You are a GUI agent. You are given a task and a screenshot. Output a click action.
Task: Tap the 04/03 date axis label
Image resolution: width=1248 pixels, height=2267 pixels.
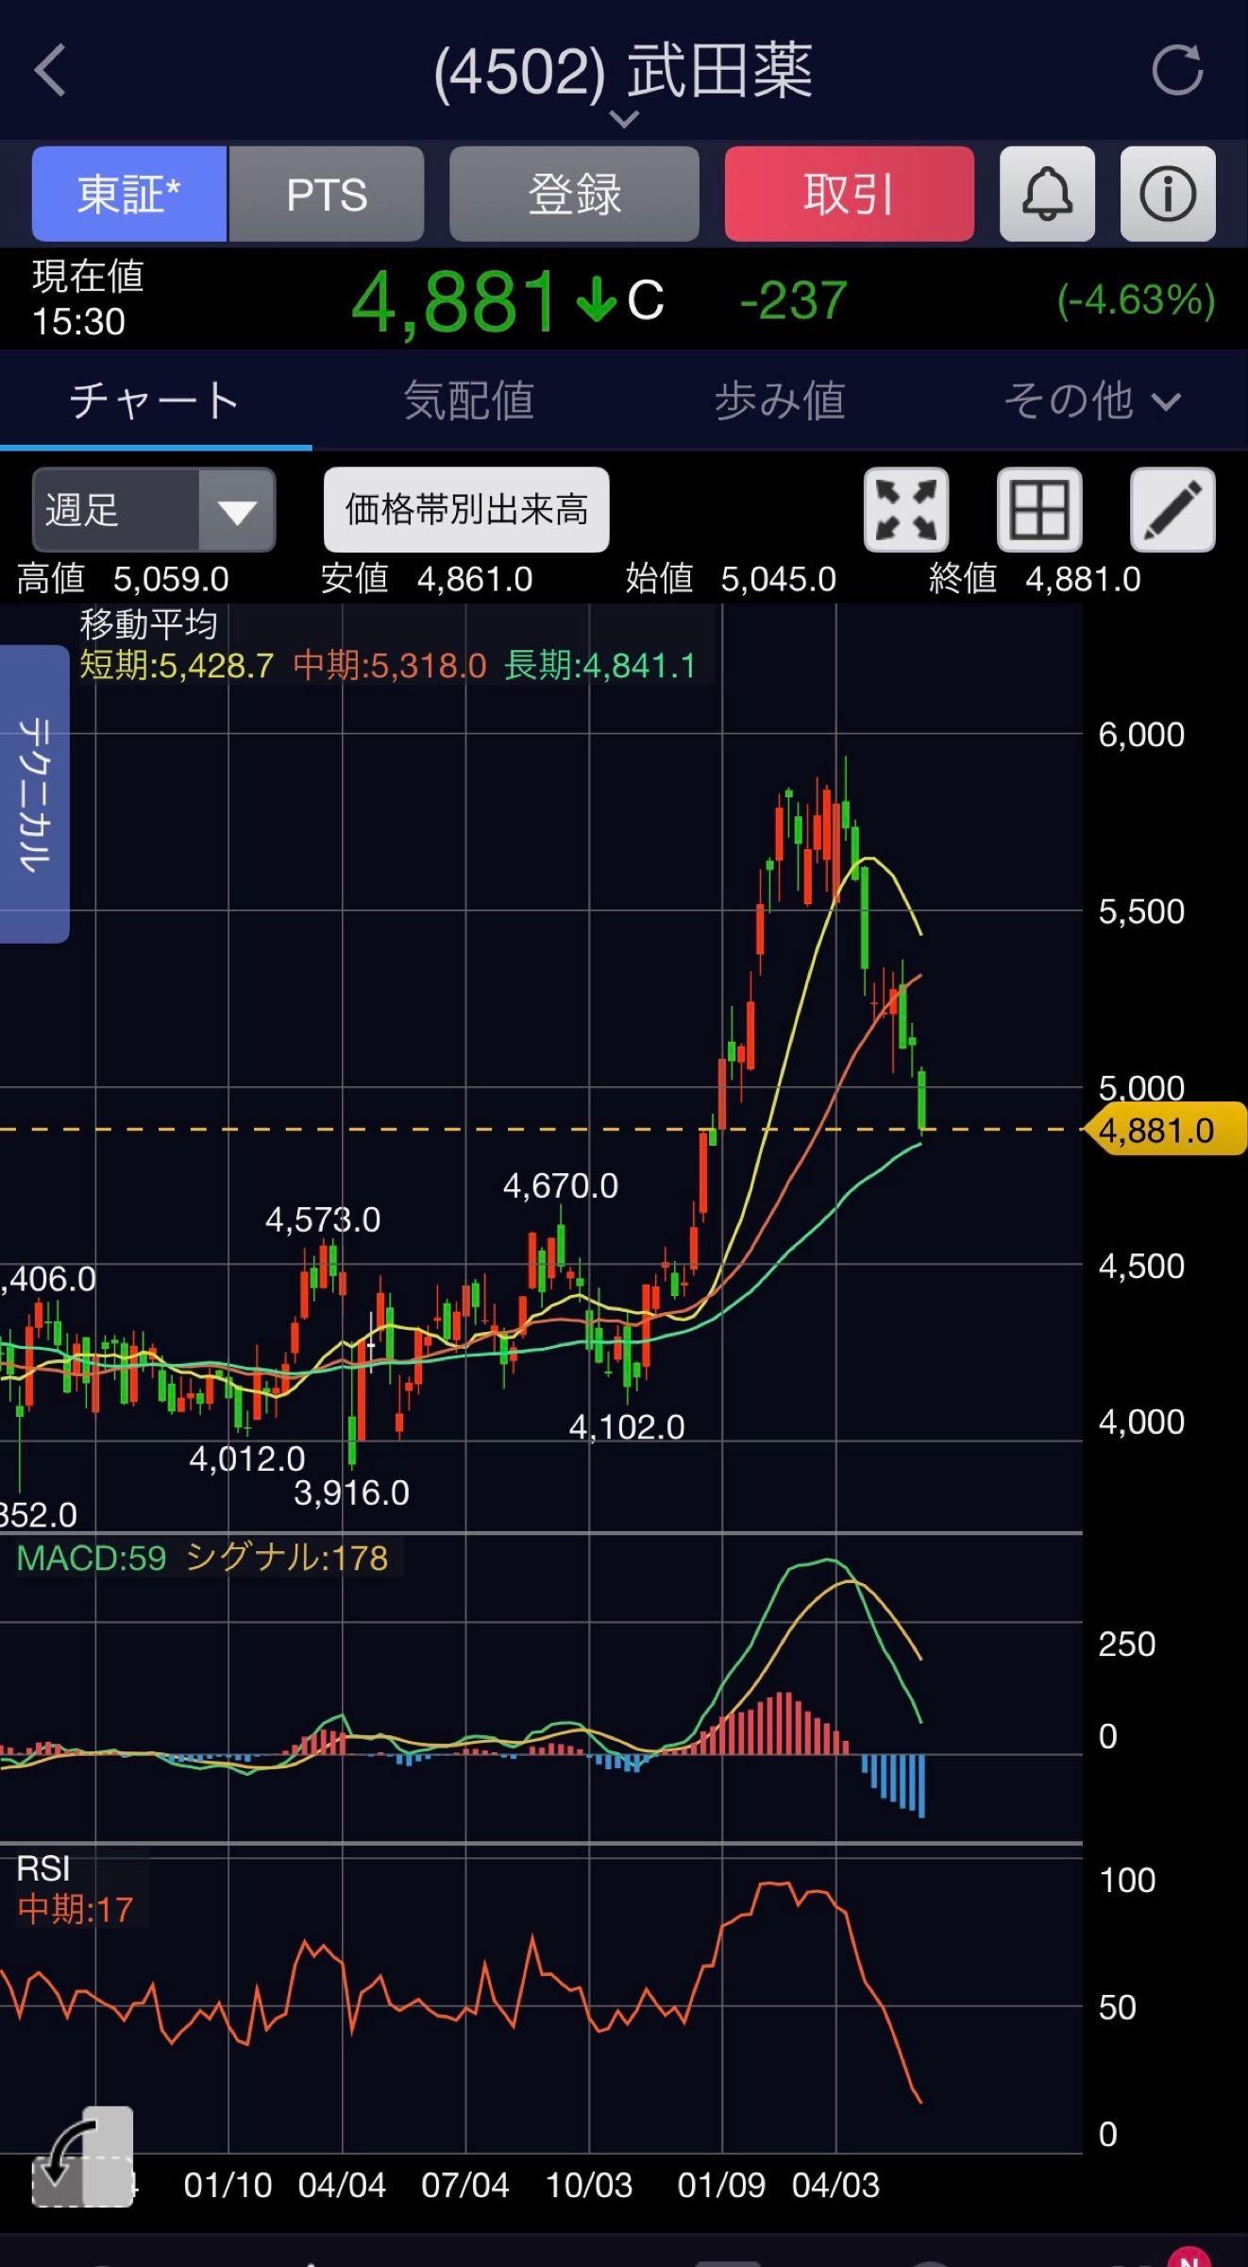click(x=835, y=2185)
